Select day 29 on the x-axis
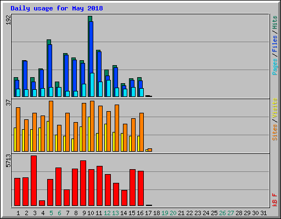 tap(247, 213)
